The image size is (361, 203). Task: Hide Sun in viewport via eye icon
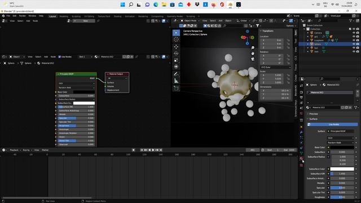tap(354, 48)
